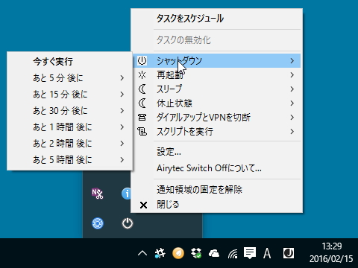The height and width of the screenshot is (268, 358).
Task: Click the orange round tray icon
Action: (178, 253)
